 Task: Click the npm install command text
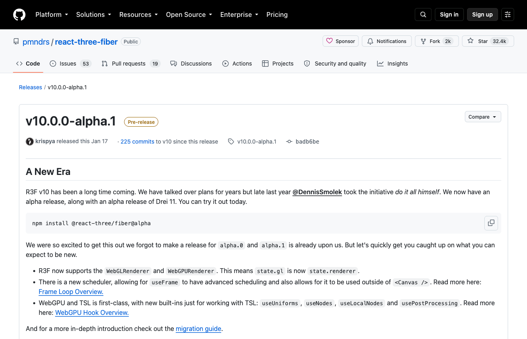[91, 223]
